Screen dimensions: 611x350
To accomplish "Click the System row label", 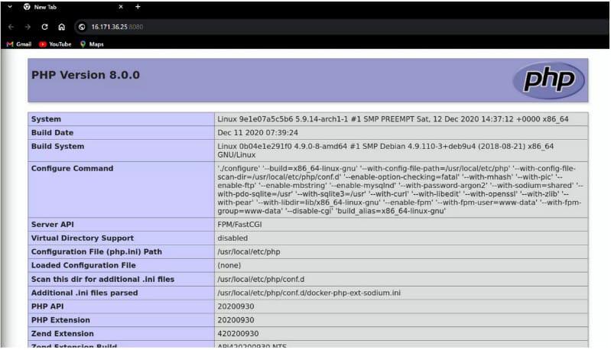I will coord(46,119).
